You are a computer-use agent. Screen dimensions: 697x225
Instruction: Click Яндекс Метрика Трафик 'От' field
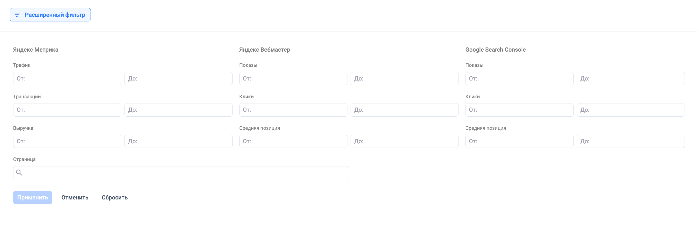tap(67, 78)
